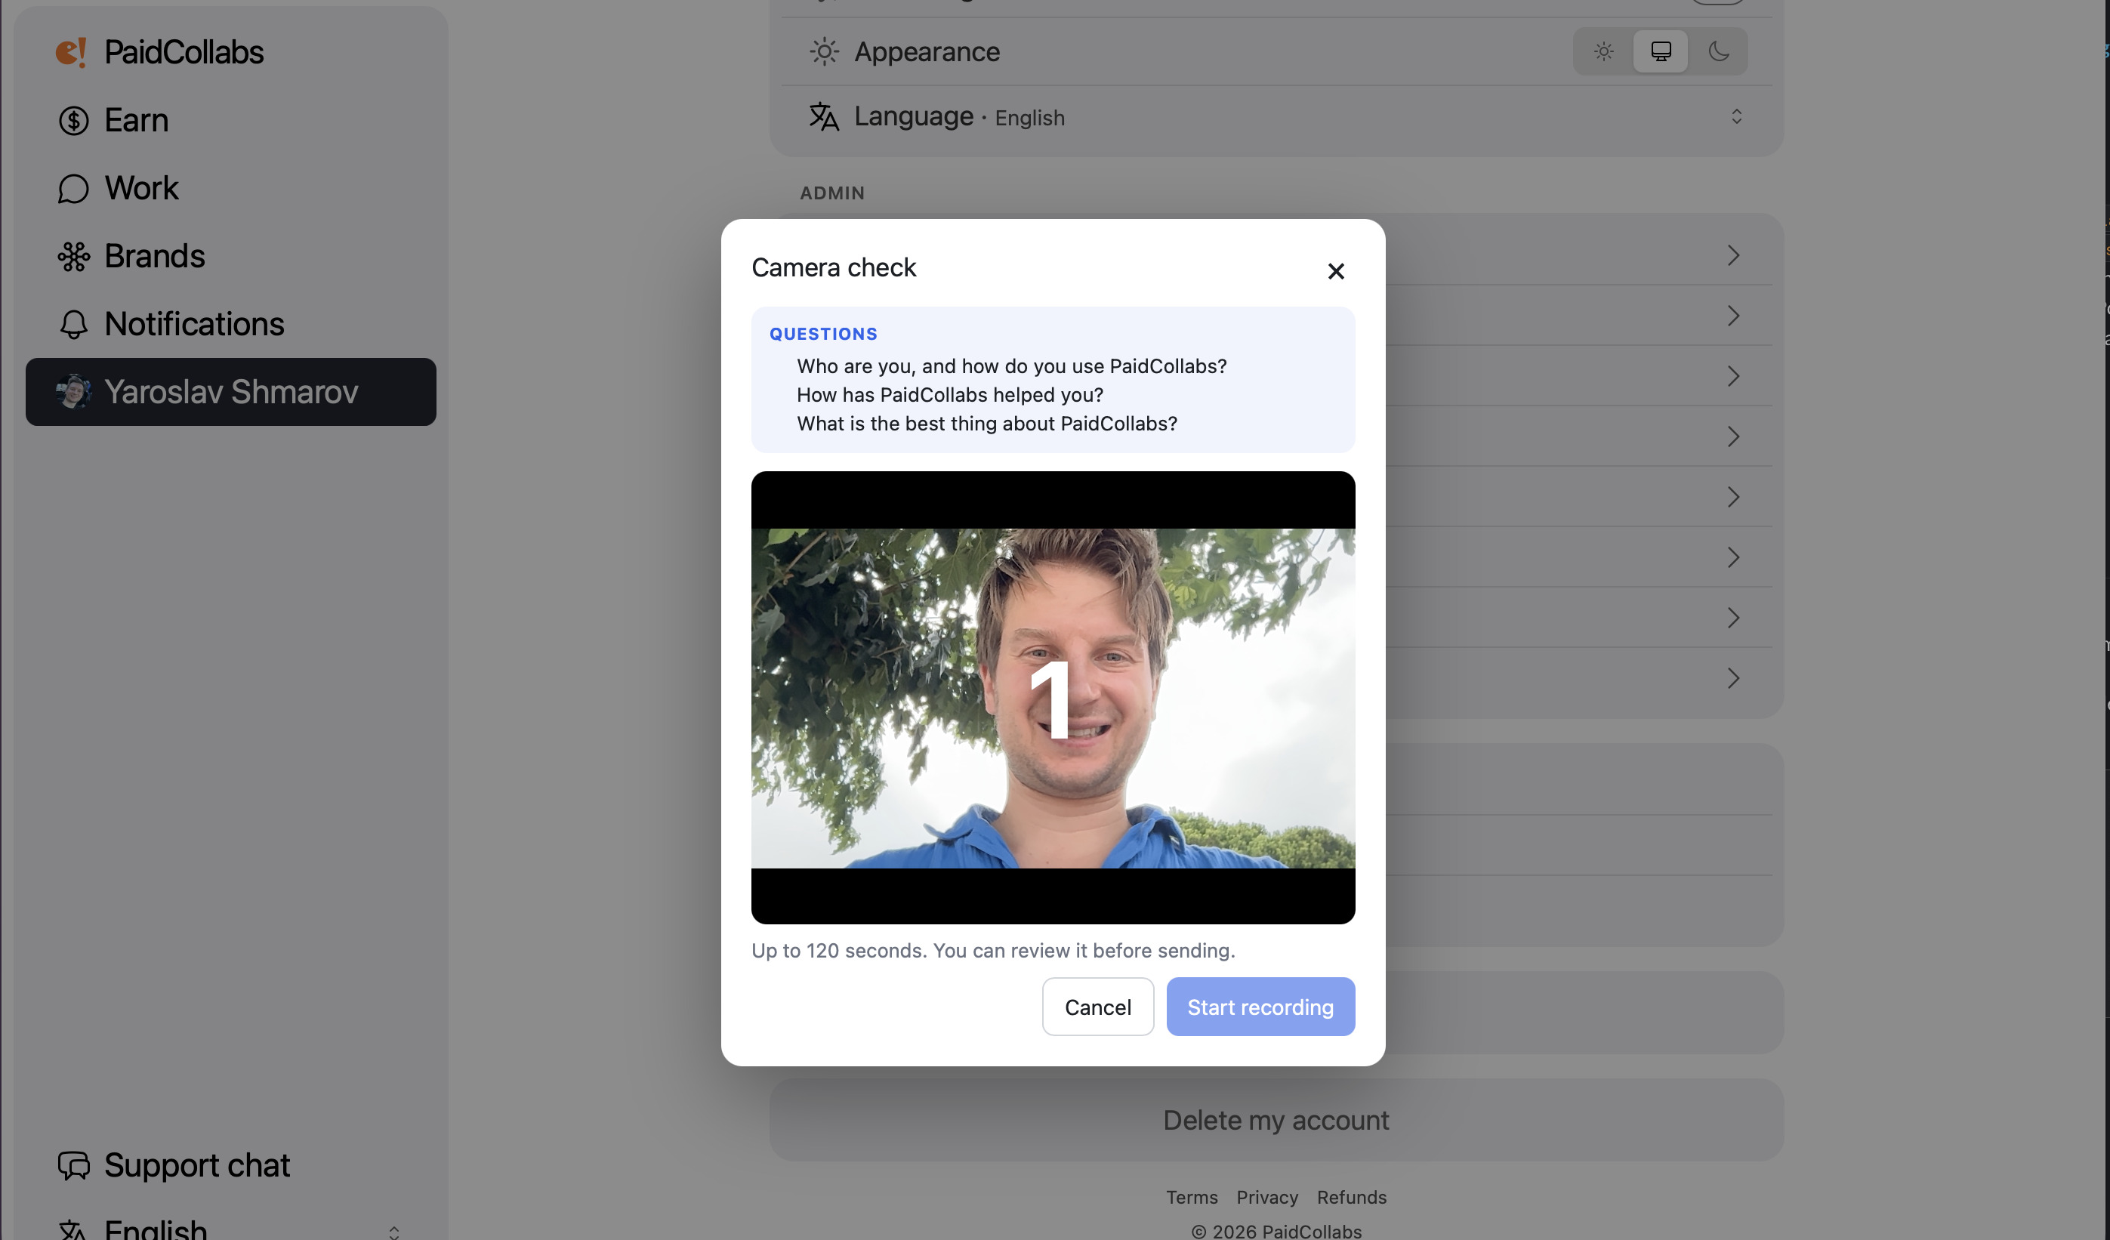Expand the fourth Admin row chevron

pyautogui.click(x=1733, y=436)
